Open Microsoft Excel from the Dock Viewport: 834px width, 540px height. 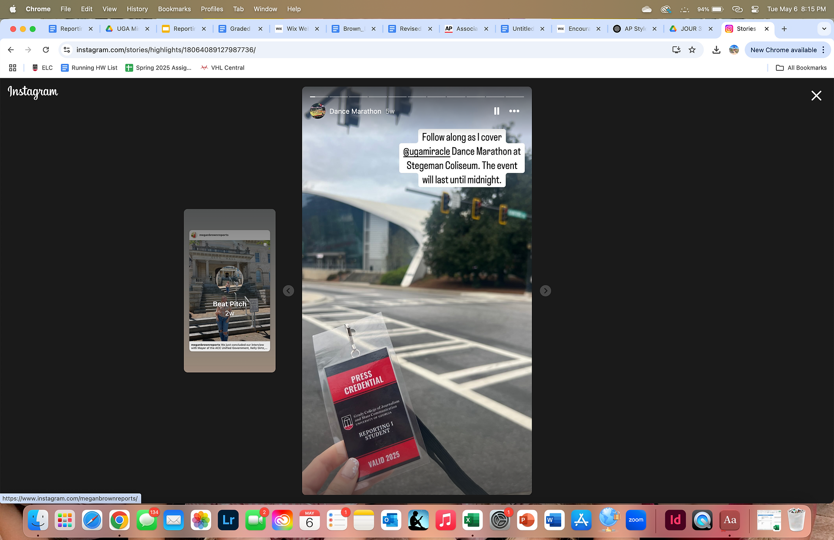pos(473,520)
